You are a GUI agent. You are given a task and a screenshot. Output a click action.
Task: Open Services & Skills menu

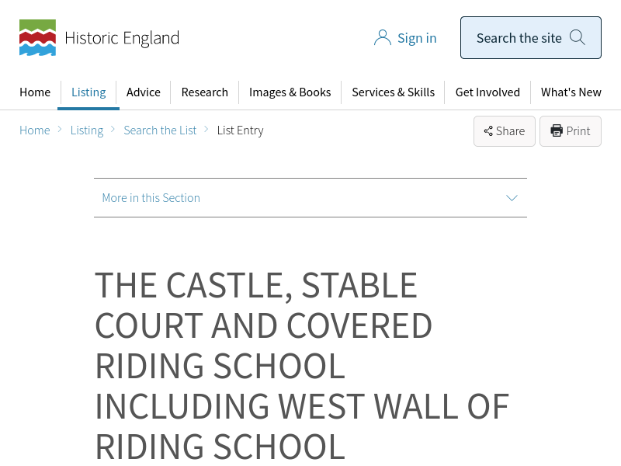click(x=393, y=92)
